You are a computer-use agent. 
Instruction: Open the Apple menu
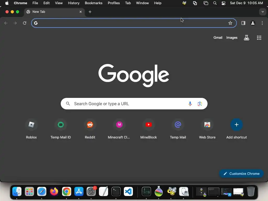[7, 3]
